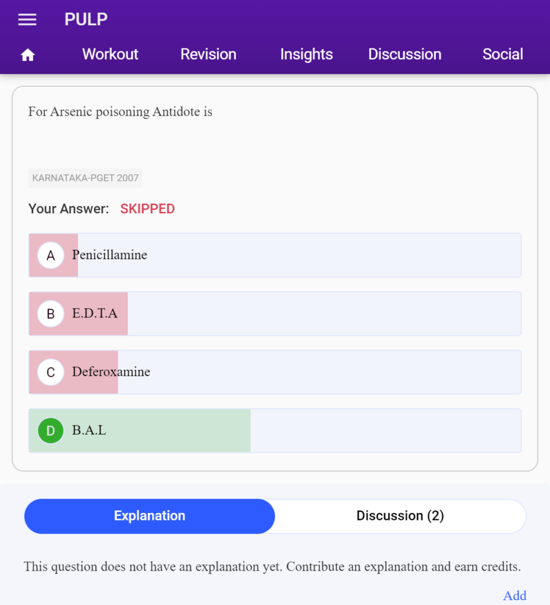
Task: Choose the E.D.T.A answer row
Action: coord(275,314)
